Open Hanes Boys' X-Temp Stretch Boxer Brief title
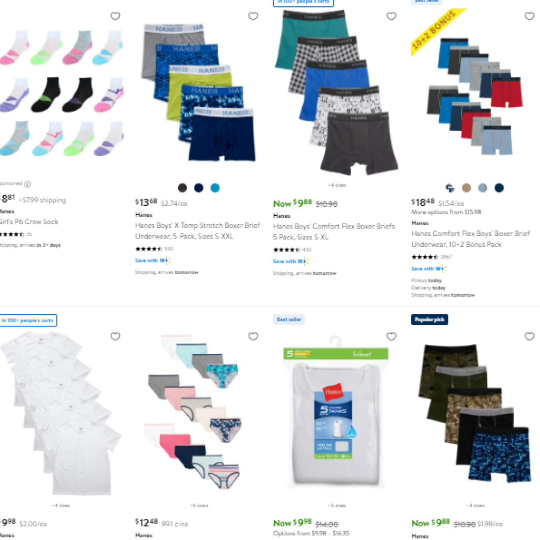 pyautogui.click(x=198, y=231)
